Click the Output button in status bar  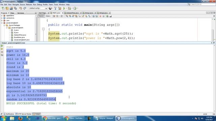coord(36,114)
